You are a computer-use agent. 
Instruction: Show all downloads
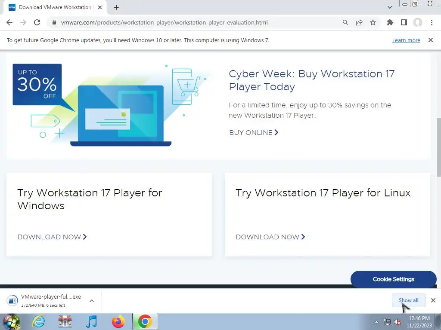pyautogui.click(x=408, y=300)
